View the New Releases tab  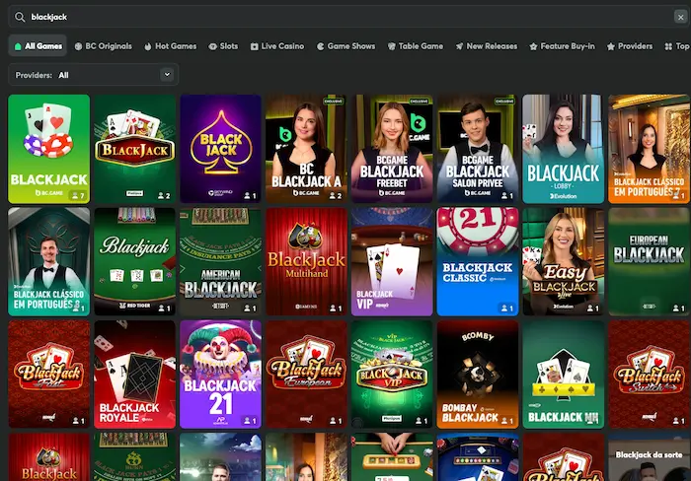tap(487, 45)
